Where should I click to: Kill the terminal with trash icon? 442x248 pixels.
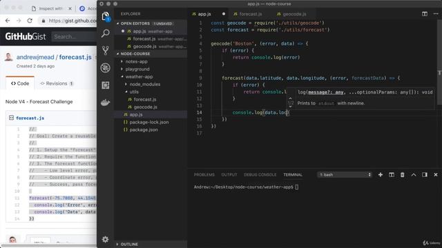click(402, 174)
